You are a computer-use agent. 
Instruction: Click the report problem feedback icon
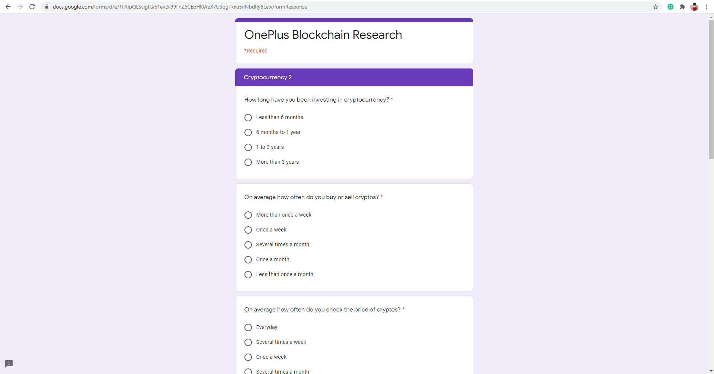(9, 364)
